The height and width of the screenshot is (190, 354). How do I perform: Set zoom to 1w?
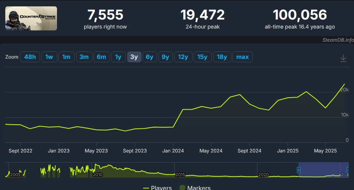click(x=49, y=57)
